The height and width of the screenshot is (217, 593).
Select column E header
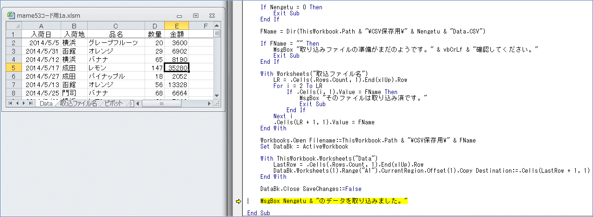point(176,26)
